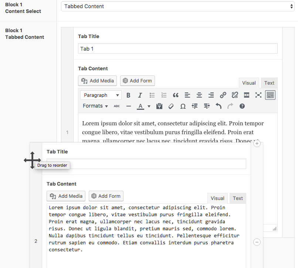Increase indent
This screenshot has height=268, width=298.
[207, 106]
